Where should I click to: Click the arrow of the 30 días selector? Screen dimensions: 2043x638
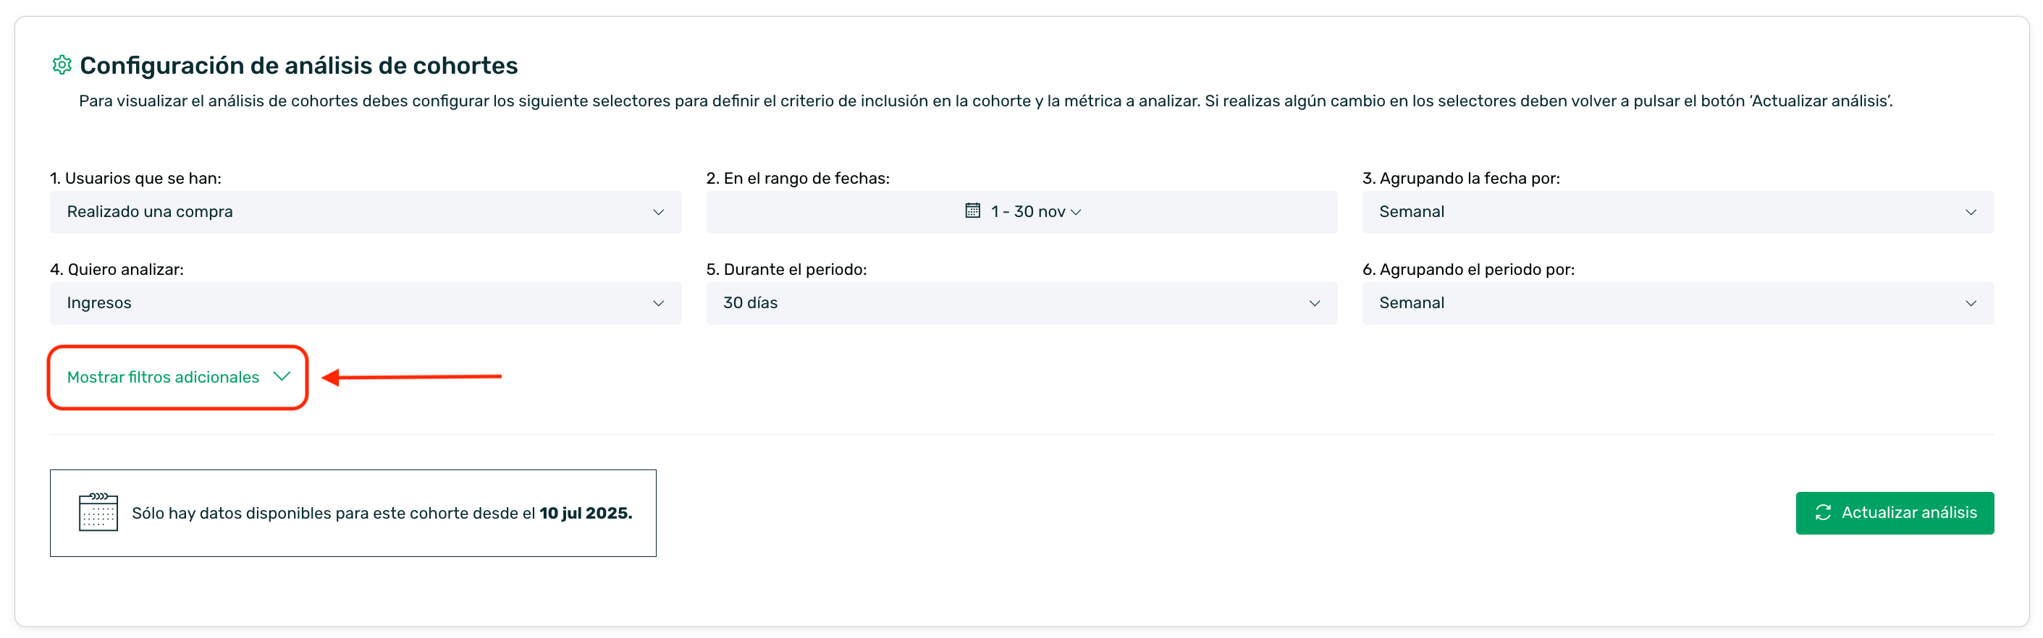click(x=1314, y=304)
